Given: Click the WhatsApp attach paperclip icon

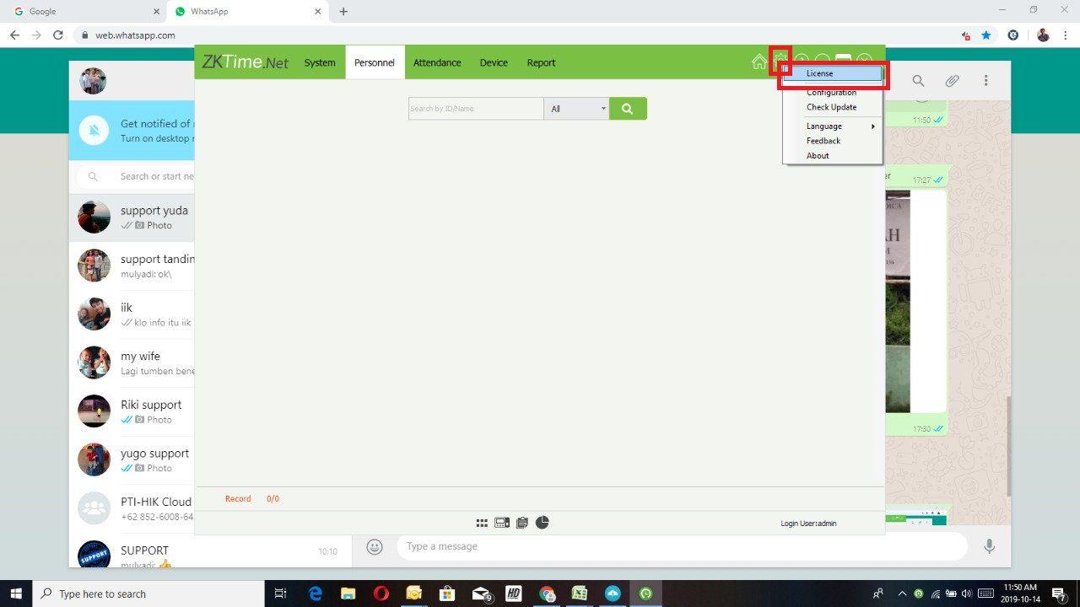Looking at the screenshot, I should (952, 81).
